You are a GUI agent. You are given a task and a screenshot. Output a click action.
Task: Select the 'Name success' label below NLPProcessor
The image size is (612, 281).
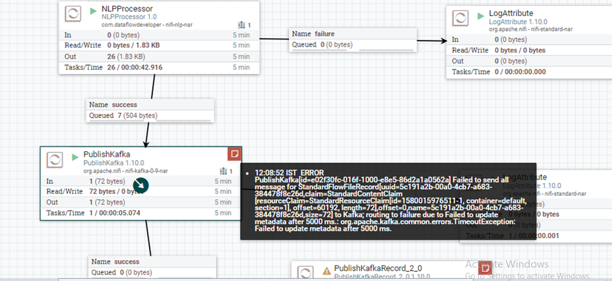pos(113,105)
